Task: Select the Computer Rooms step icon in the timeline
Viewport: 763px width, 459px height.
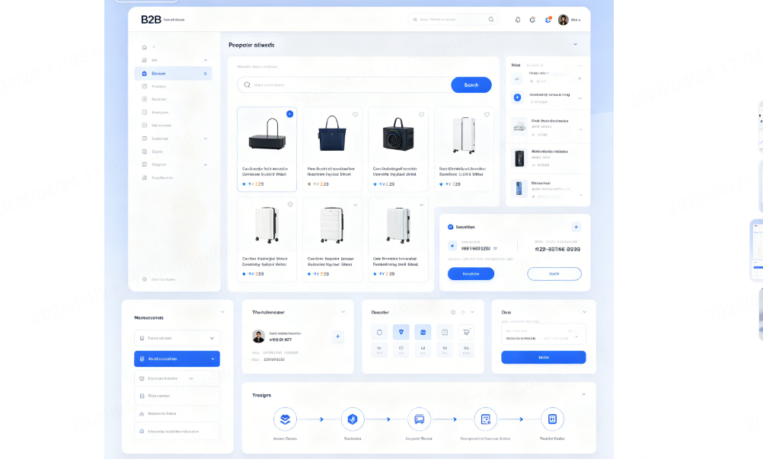Action: point(420,419)
